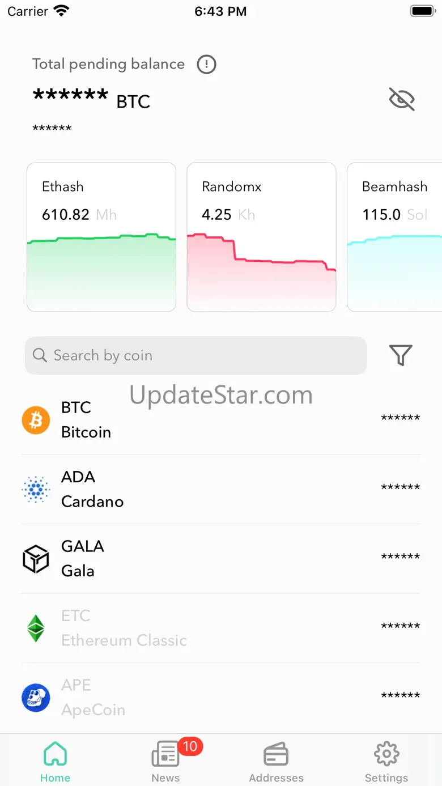
Task: Tap the hidden balance for Cardano
Action: pos(401,488)
